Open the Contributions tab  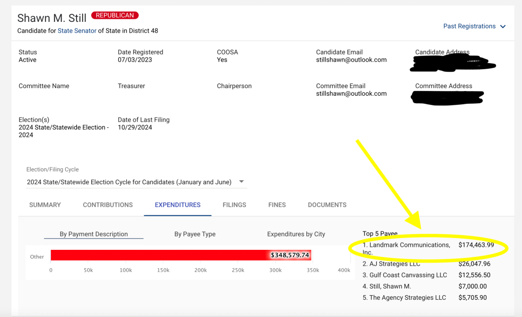point(108,205)
